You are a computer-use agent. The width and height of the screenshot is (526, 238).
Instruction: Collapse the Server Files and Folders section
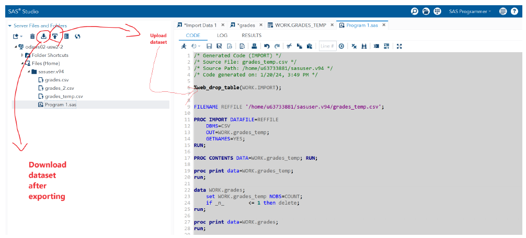click(x=10, y=26)
